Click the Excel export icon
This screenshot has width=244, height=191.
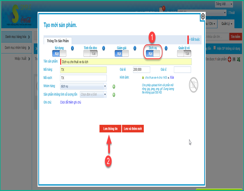coord(239,59)
